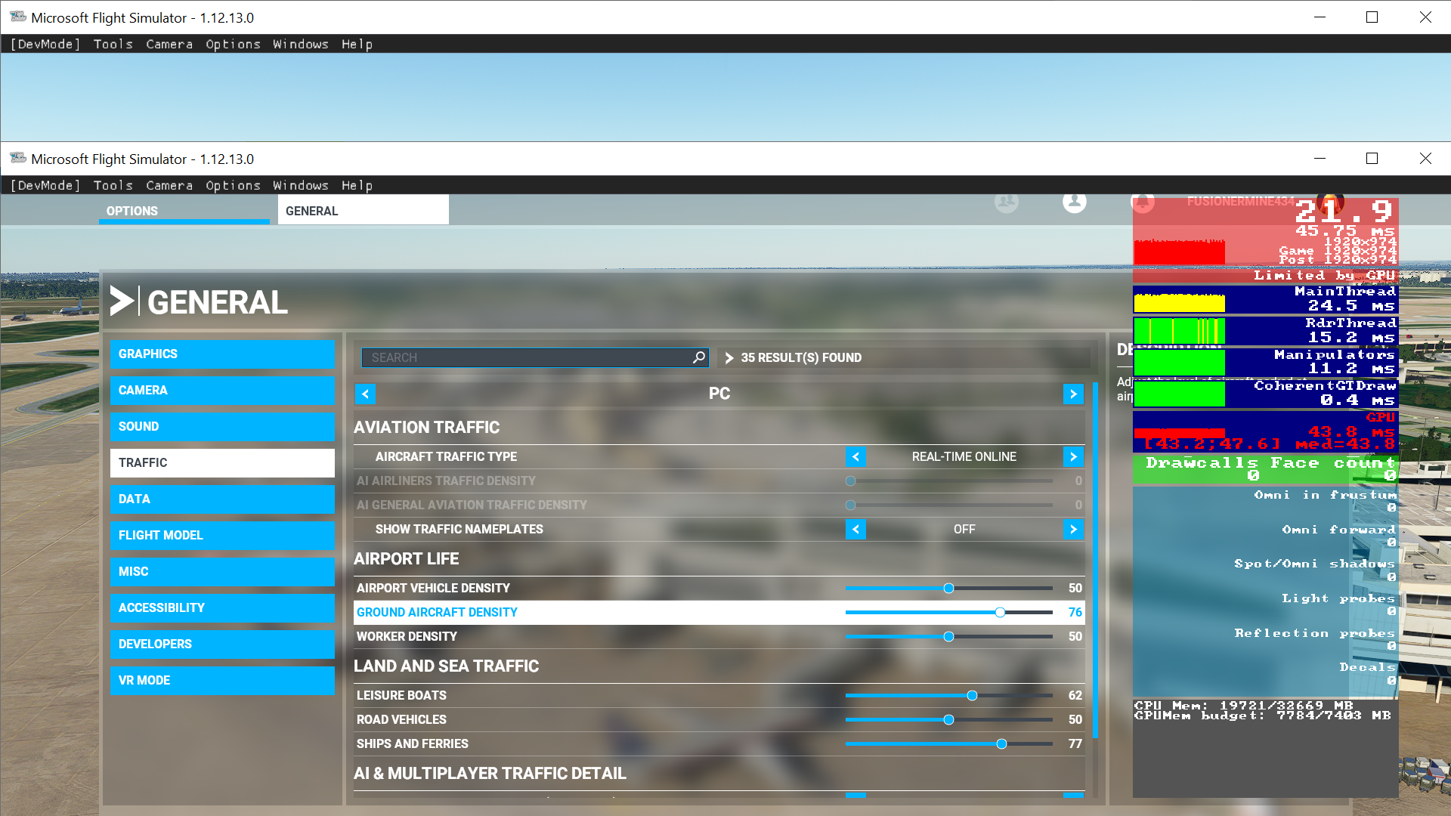Click the WORKER DENSITY label
The height and width of the screenshot is (816, 1451).
[x=407, y=637]
